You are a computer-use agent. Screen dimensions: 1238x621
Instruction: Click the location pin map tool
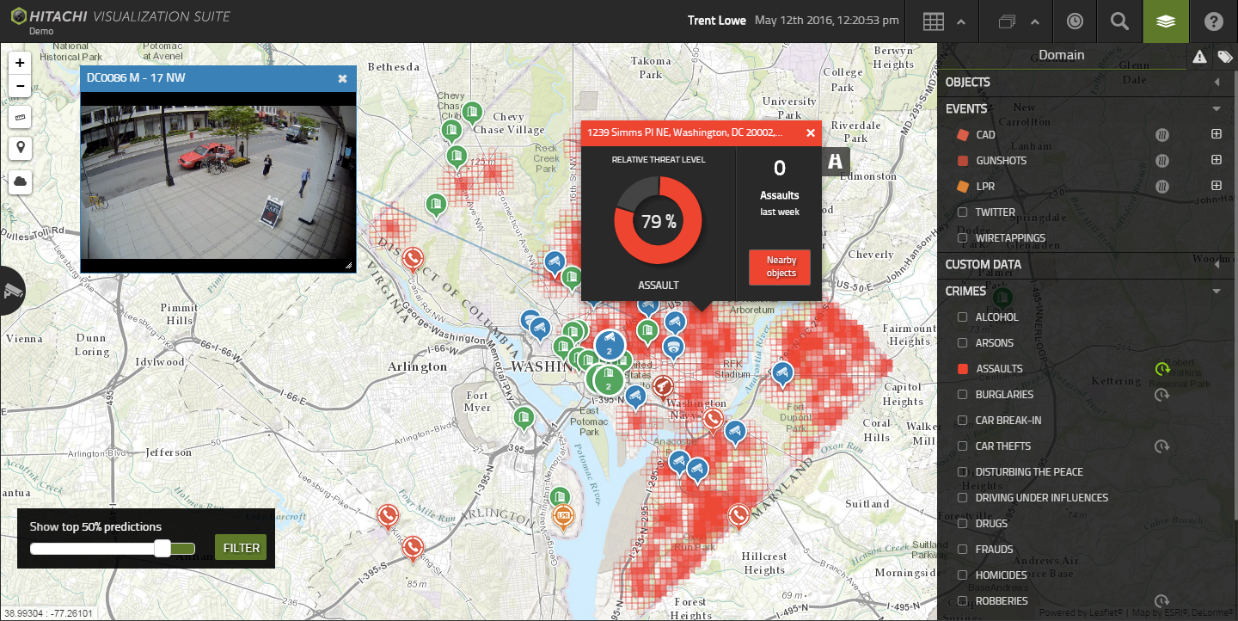20,148
